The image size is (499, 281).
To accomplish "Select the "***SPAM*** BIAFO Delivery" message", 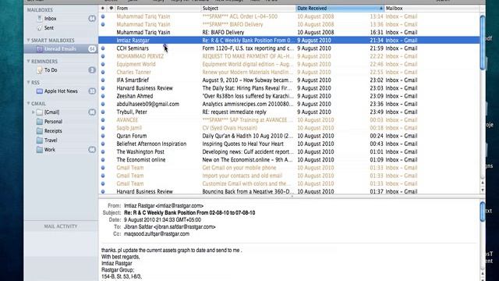I will [289, 24].
